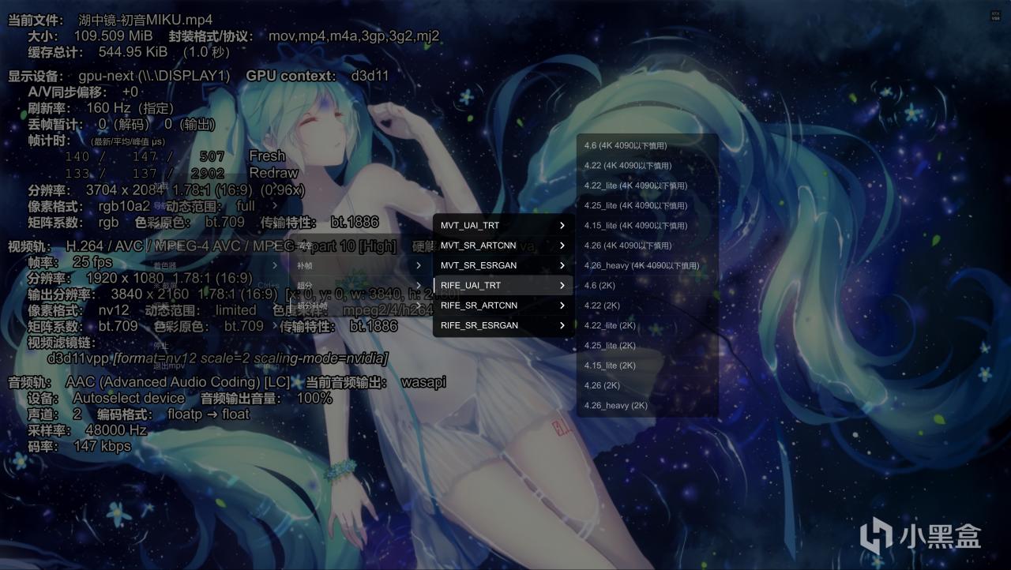The height and width of the screenshot is (570, 1011).
Task: Expand MVT_SR_ESRGAN submenu via its arrow
Action: pos(562,266)
